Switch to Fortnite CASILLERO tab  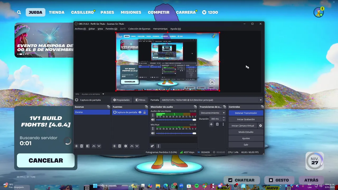(82, 12)
